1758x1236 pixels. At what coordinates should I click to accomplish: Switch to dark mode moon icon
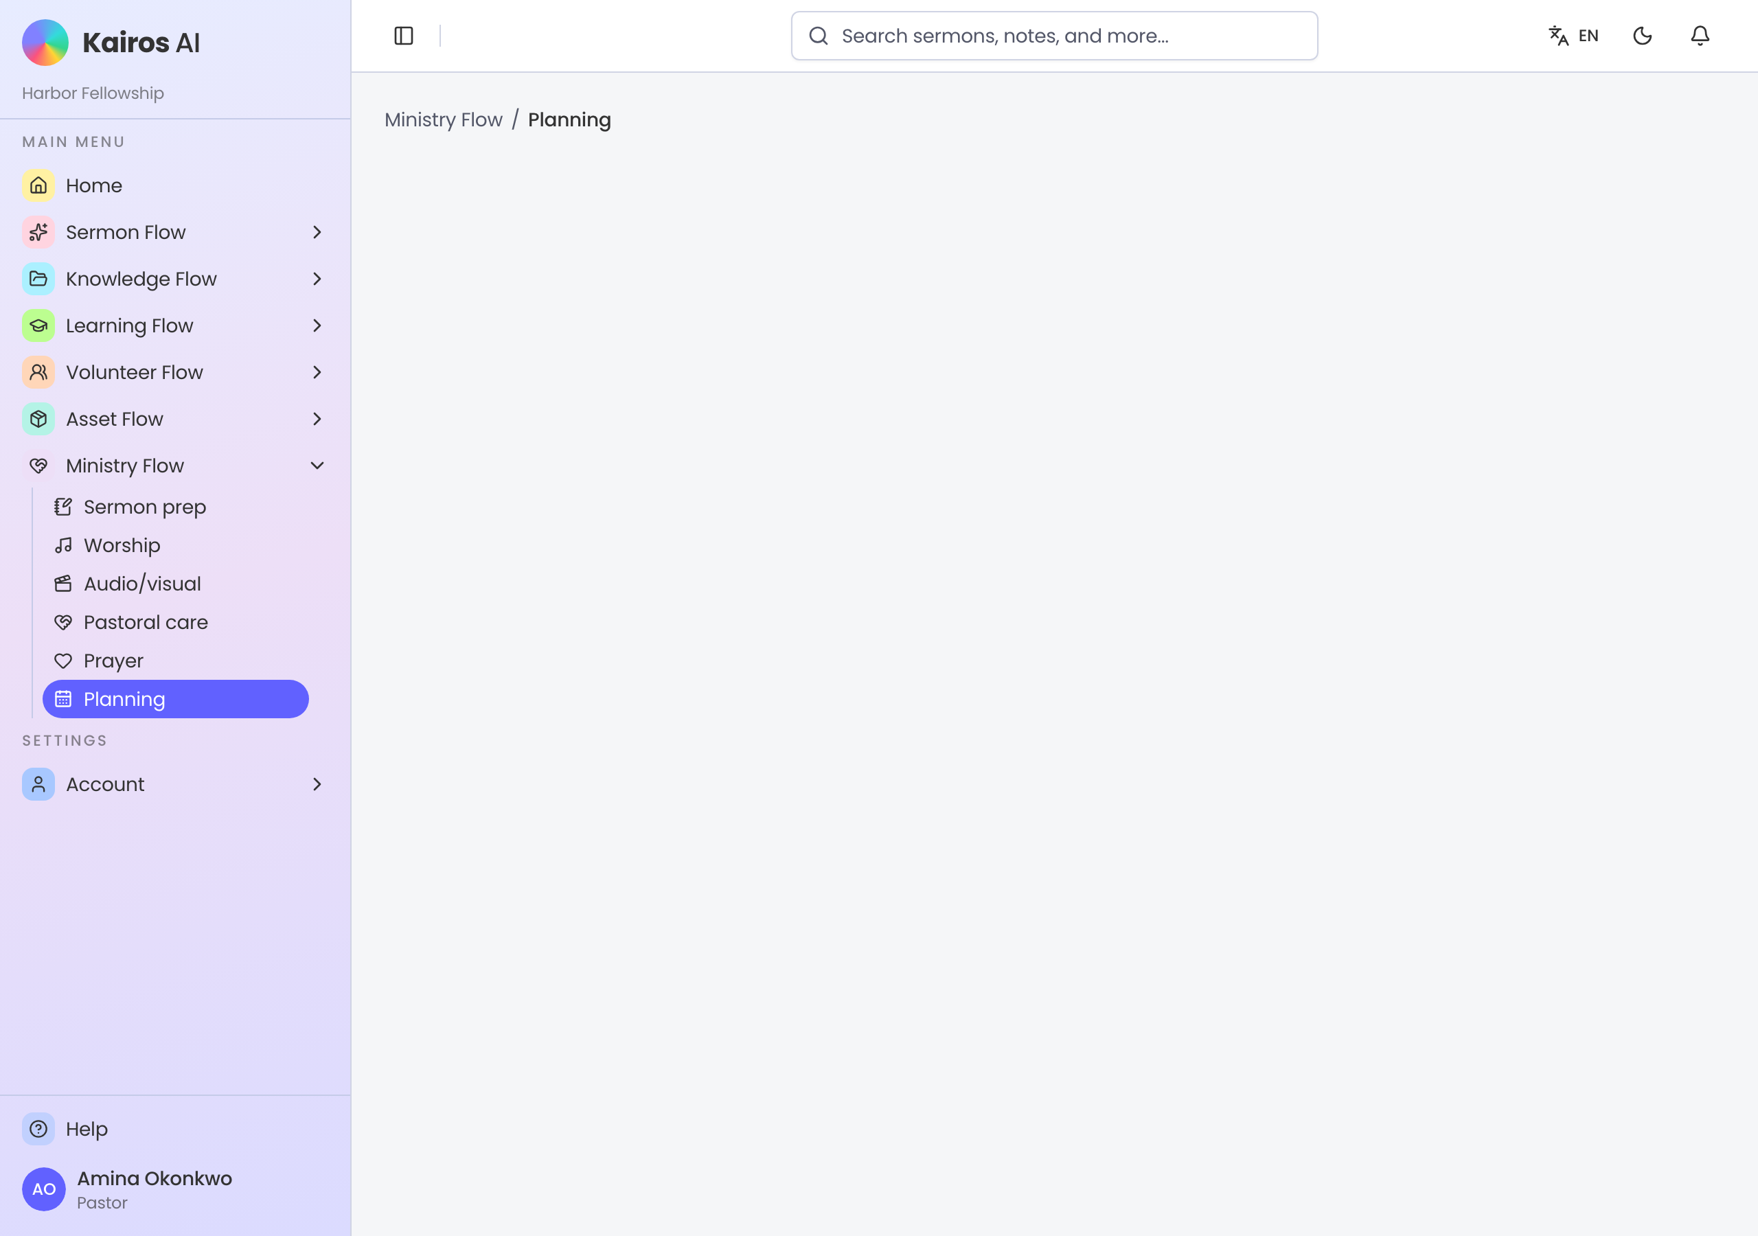point(1643,36)
